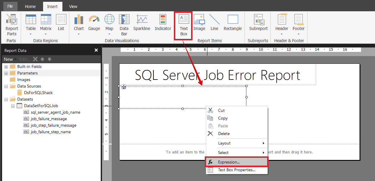Close the Report Data pane
375x181 pixels.
(x=96, y=50)
